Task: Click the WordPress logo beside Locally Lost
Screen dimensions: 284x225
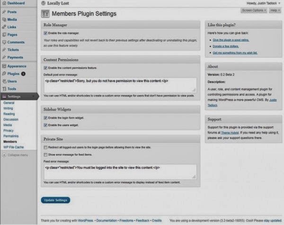Action: click(43, 3)
